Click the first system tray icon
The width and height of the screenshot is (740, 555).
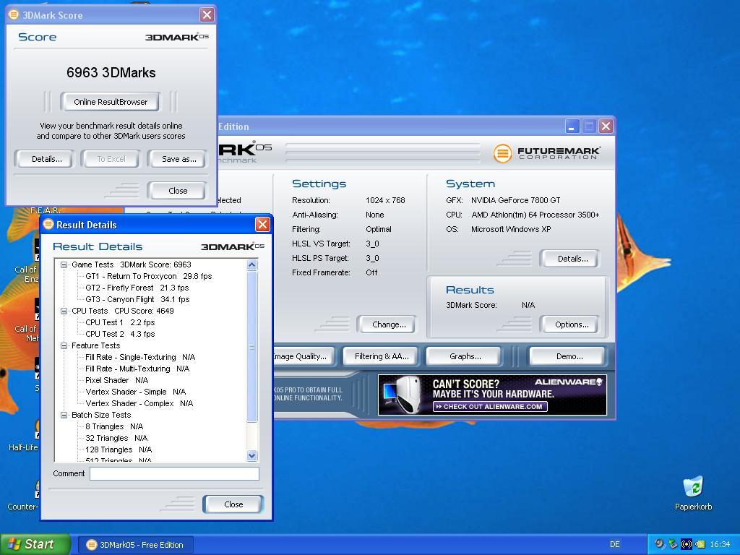pyautogui.click(x=660, y=544)
